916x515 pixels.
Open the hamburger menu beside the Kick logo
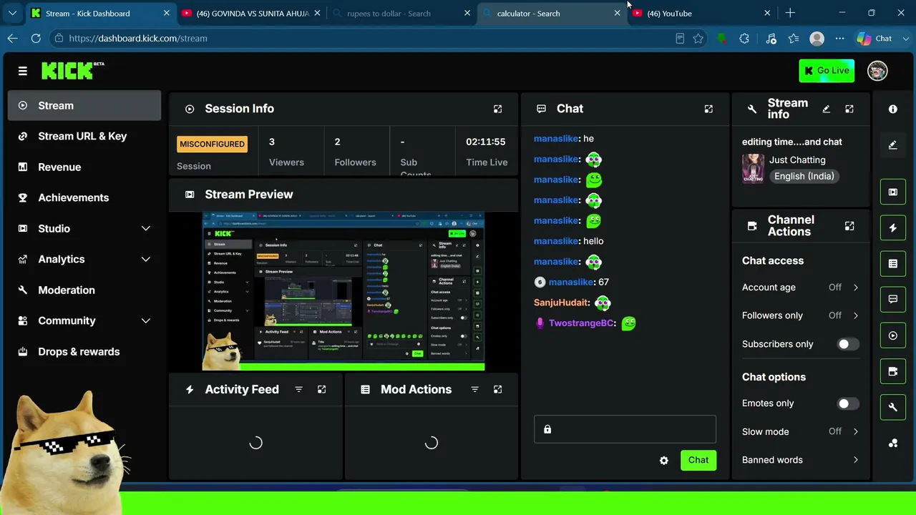pyautogui.click(x=23, y=71)
